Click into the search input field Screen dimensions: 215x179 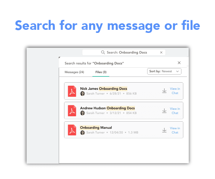(124, 52)
